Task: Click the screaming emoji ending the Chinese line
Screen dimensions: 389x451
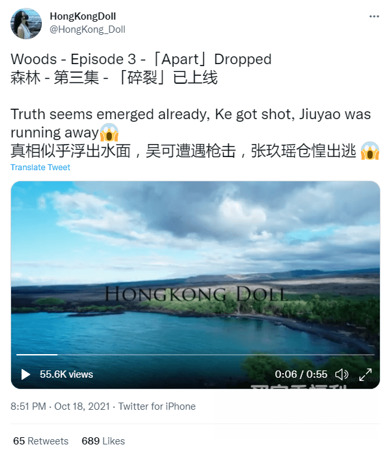Action: click(x=370, y=151)
